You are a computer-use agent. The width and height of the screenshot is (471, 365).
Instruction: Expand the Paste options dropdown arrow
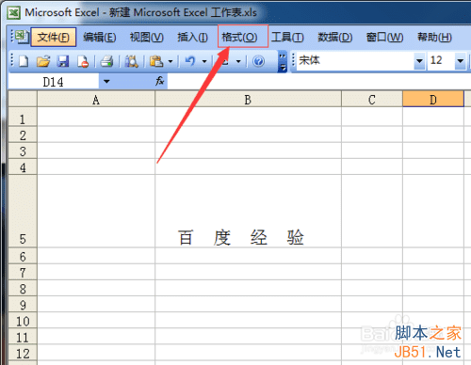[171, 61]
